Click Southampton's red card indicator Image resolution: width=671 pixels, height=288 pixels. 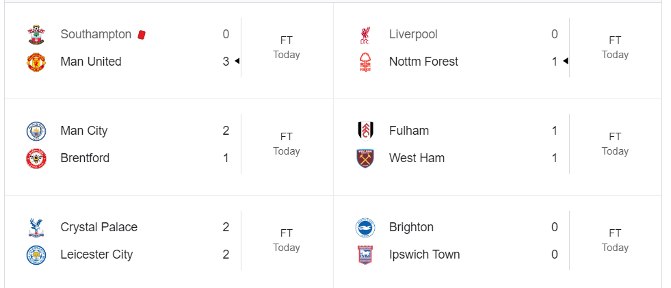[x=142, y=34]
